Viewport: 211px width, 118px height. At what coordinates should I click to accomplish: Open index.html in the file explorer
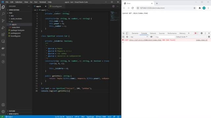point(16,27)
